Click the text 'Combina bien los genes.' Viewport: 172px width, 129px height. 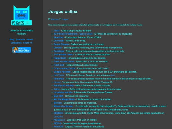[77, 96]
